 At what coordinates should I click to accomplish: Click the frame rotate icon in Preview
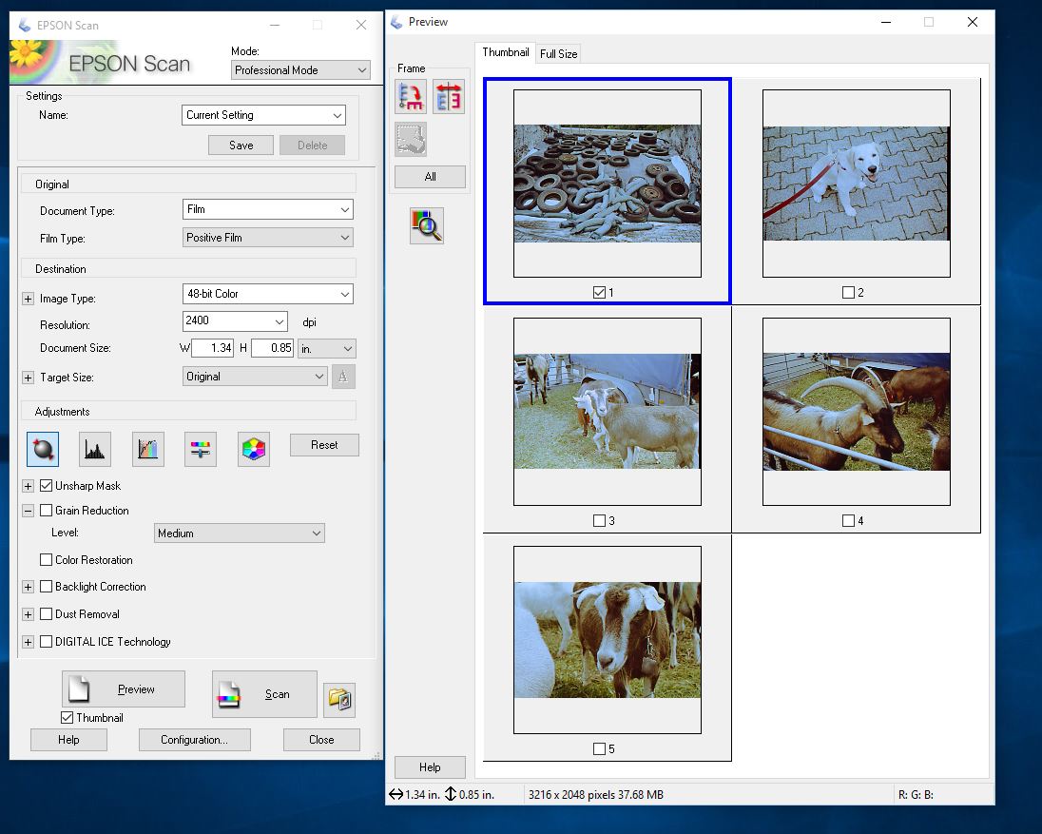coord(411,97)
